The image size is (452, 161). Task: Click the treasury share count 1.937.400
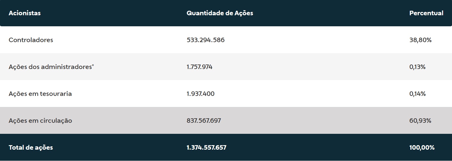pos(200,94)
